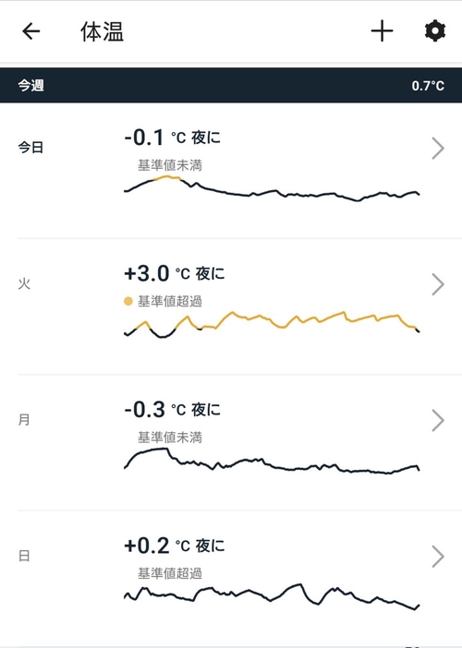The width and height of the screenshot is (462, 648).
Task: Open Monday's temperature line graph
Action: 272,461
